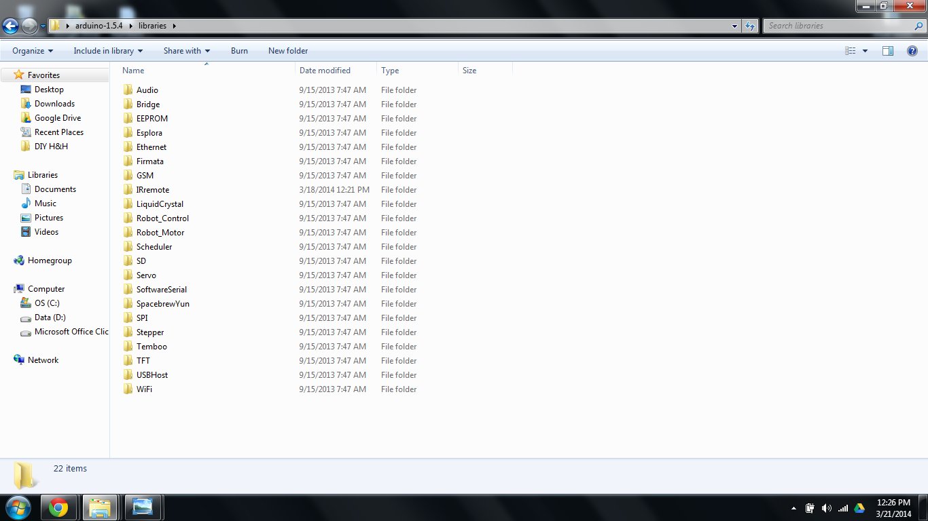Click the New folder button

[288, 51]
